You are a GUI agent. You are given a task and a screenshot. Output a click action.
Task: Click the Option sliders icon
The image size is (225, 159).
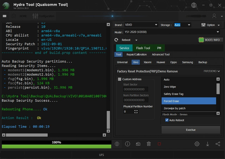203,25
